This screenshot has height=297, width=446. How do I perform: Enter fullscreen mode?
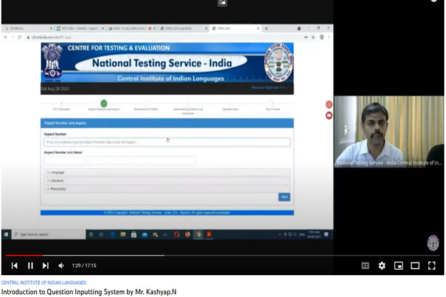432,266
